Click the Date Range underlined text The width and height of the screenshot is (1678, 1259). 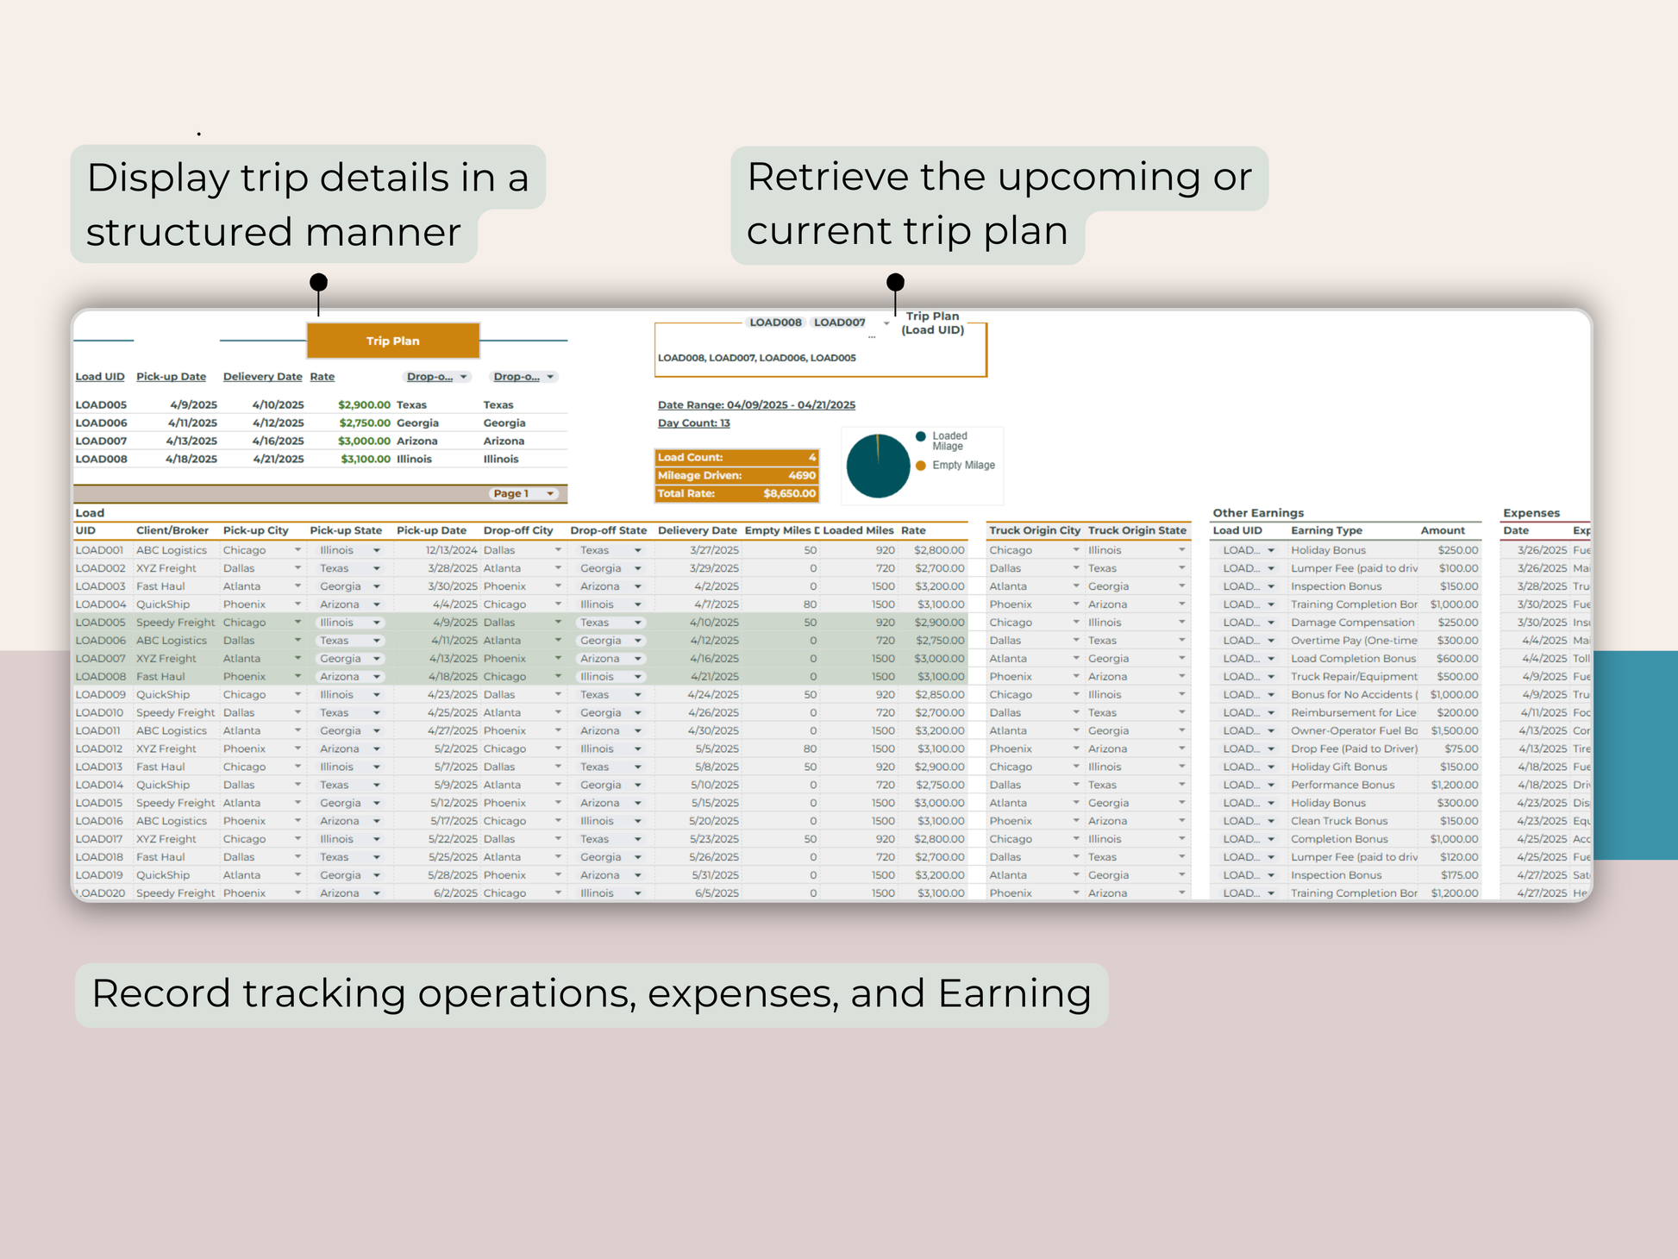[x=756, y=404]
